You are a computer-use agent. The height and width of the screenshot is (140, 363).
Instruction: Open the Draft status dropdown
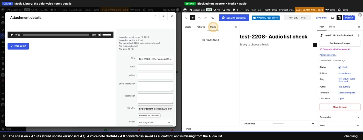coord(343,67)
